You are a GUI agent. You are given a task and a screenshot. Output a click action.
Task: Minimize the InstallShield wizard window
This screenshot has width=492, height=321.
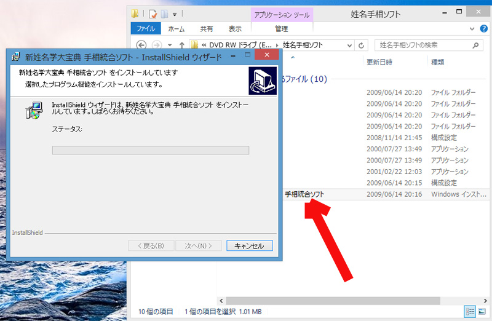(233, 55)
